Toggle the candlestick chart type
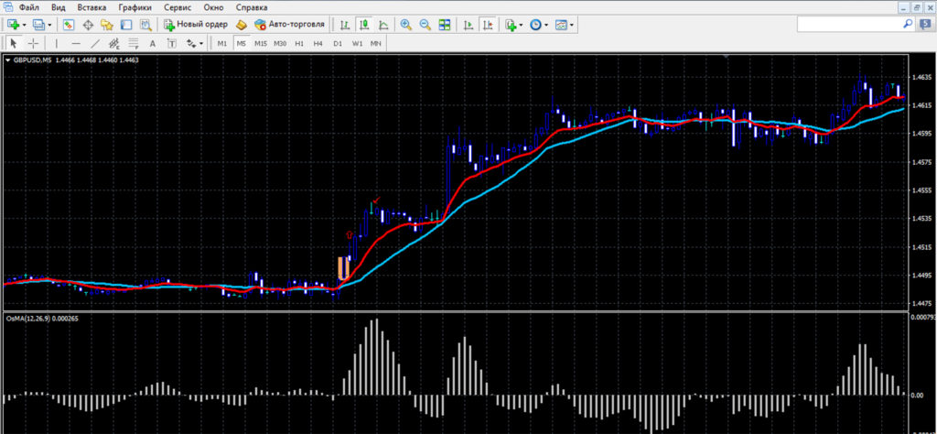This screenshot has height=434, width=937. [x=364, y=25]
